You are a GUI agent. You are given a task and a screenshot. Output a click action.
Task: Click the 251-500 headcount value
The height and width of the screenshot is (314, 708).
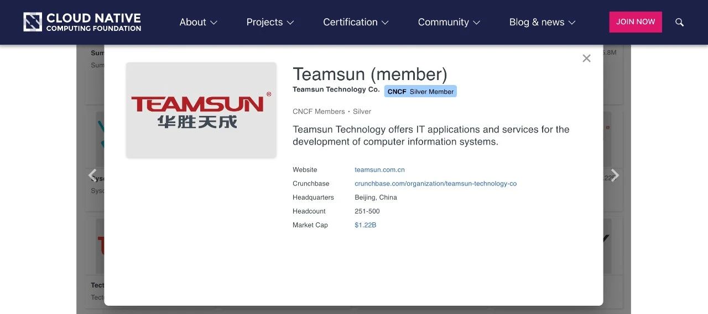pyautogui.click(x=367, y=211)
